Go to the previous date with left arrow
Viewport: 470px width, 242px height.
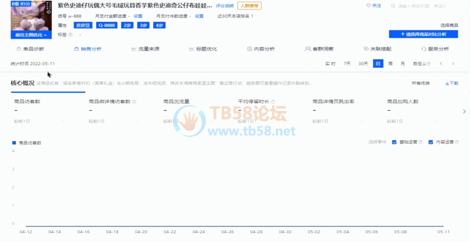tap(441, 64)
